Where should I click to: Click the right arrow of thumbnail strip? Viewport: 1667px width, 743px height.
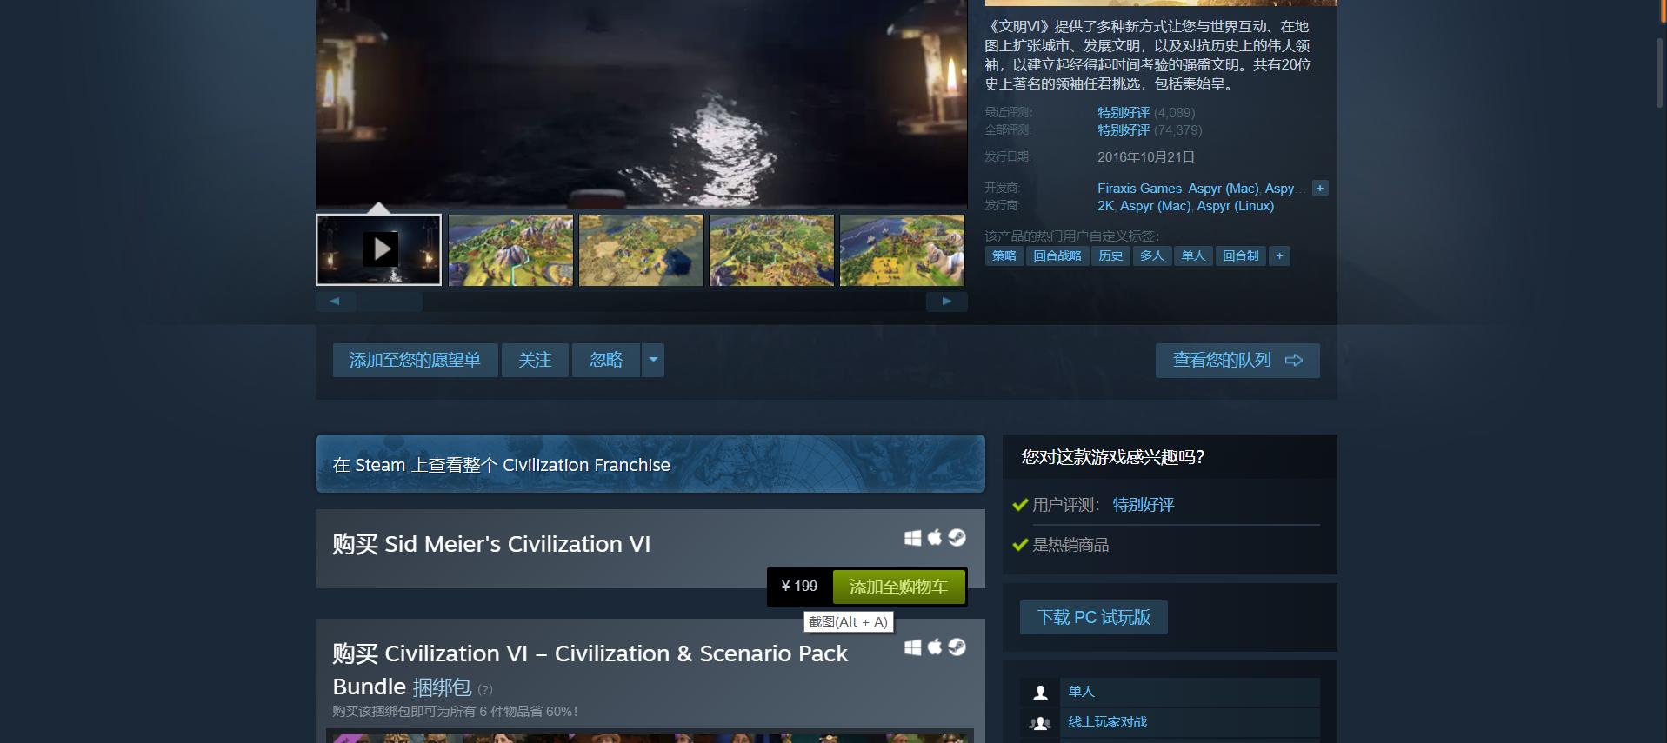pos(947,302)
